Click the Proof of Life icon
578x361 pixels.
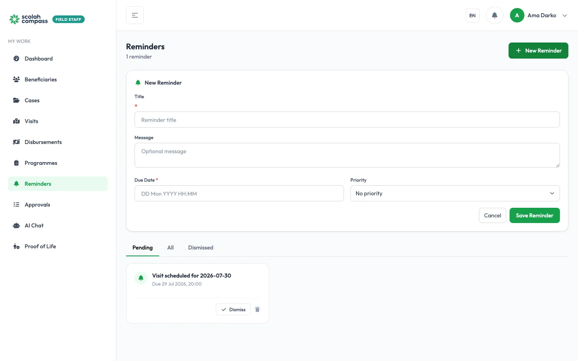(16, 246)
